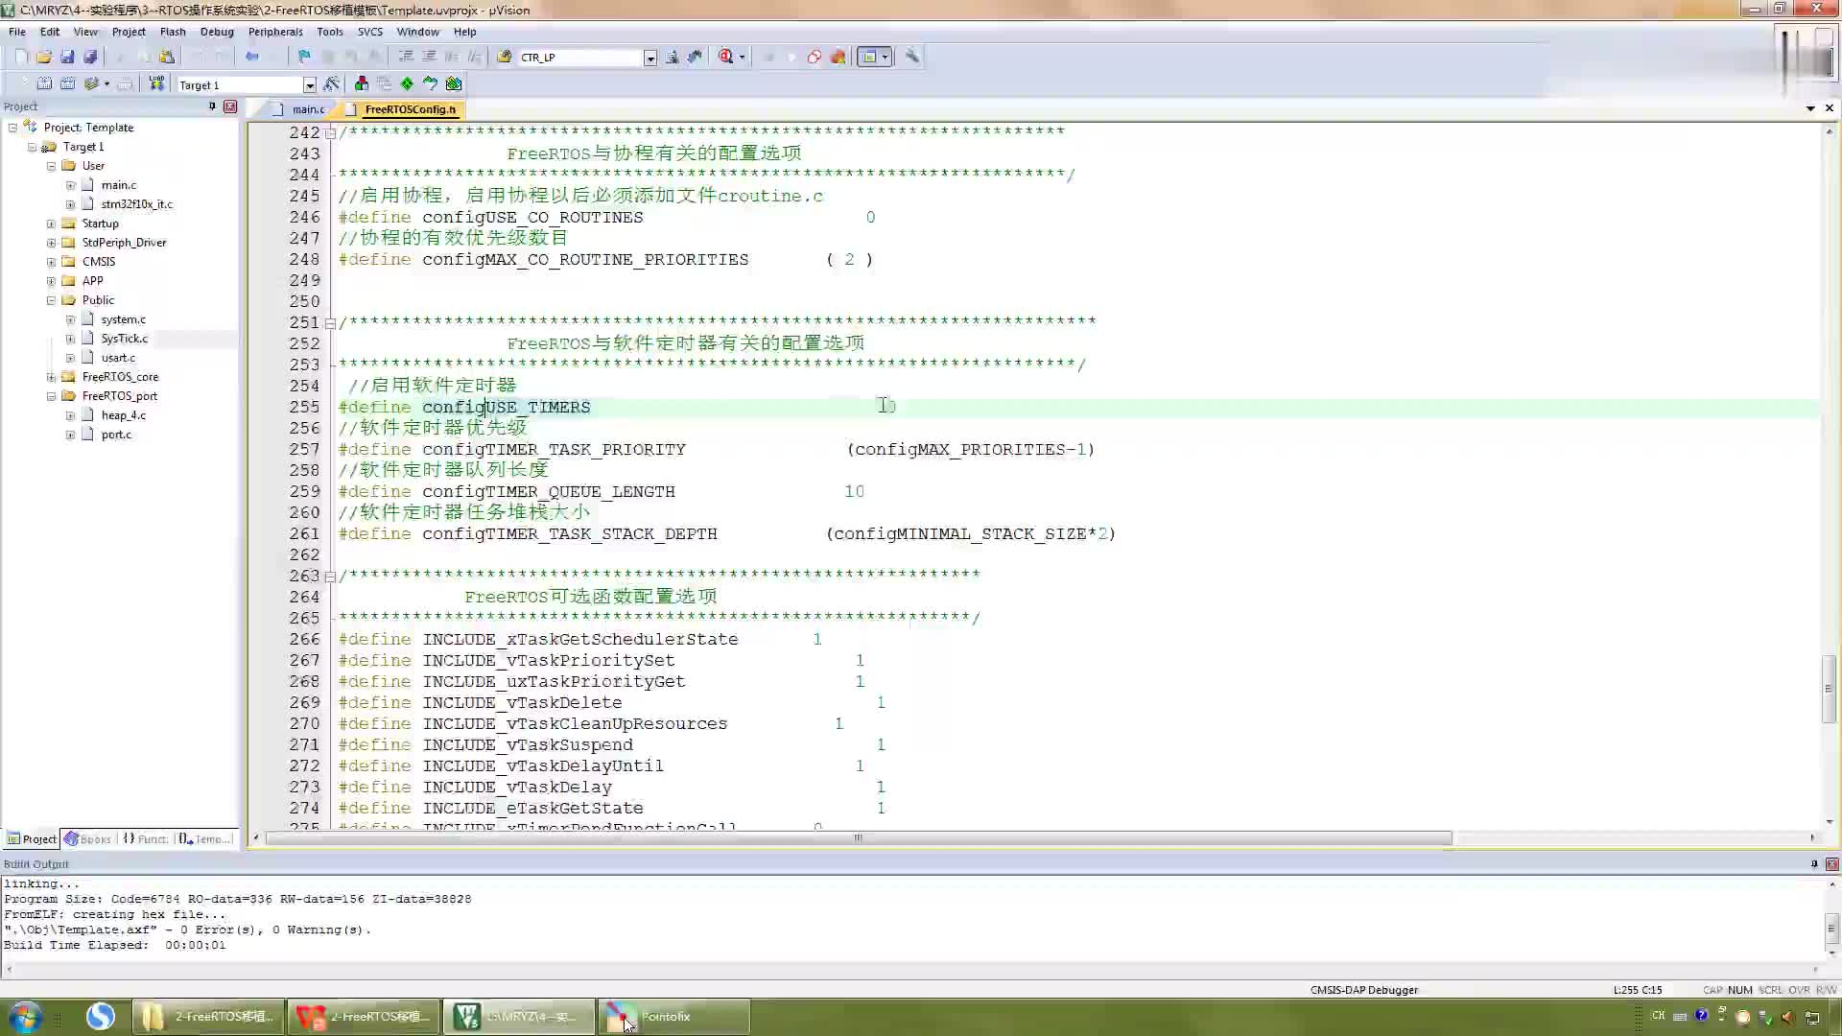Expand the StdPeriph_Driver folder

[x=51, y=243]
